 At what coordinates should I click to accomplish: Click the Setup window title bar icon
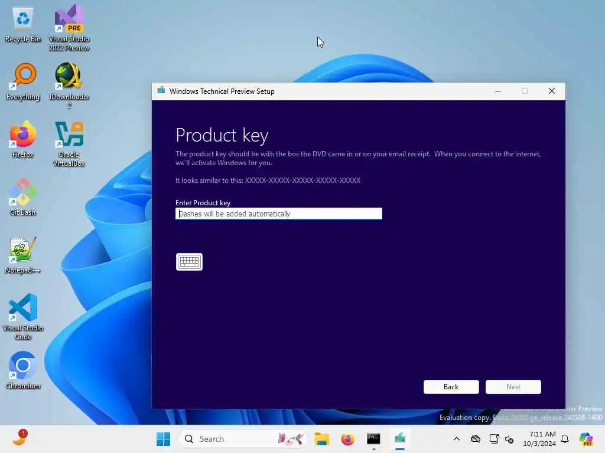point(161,91)
